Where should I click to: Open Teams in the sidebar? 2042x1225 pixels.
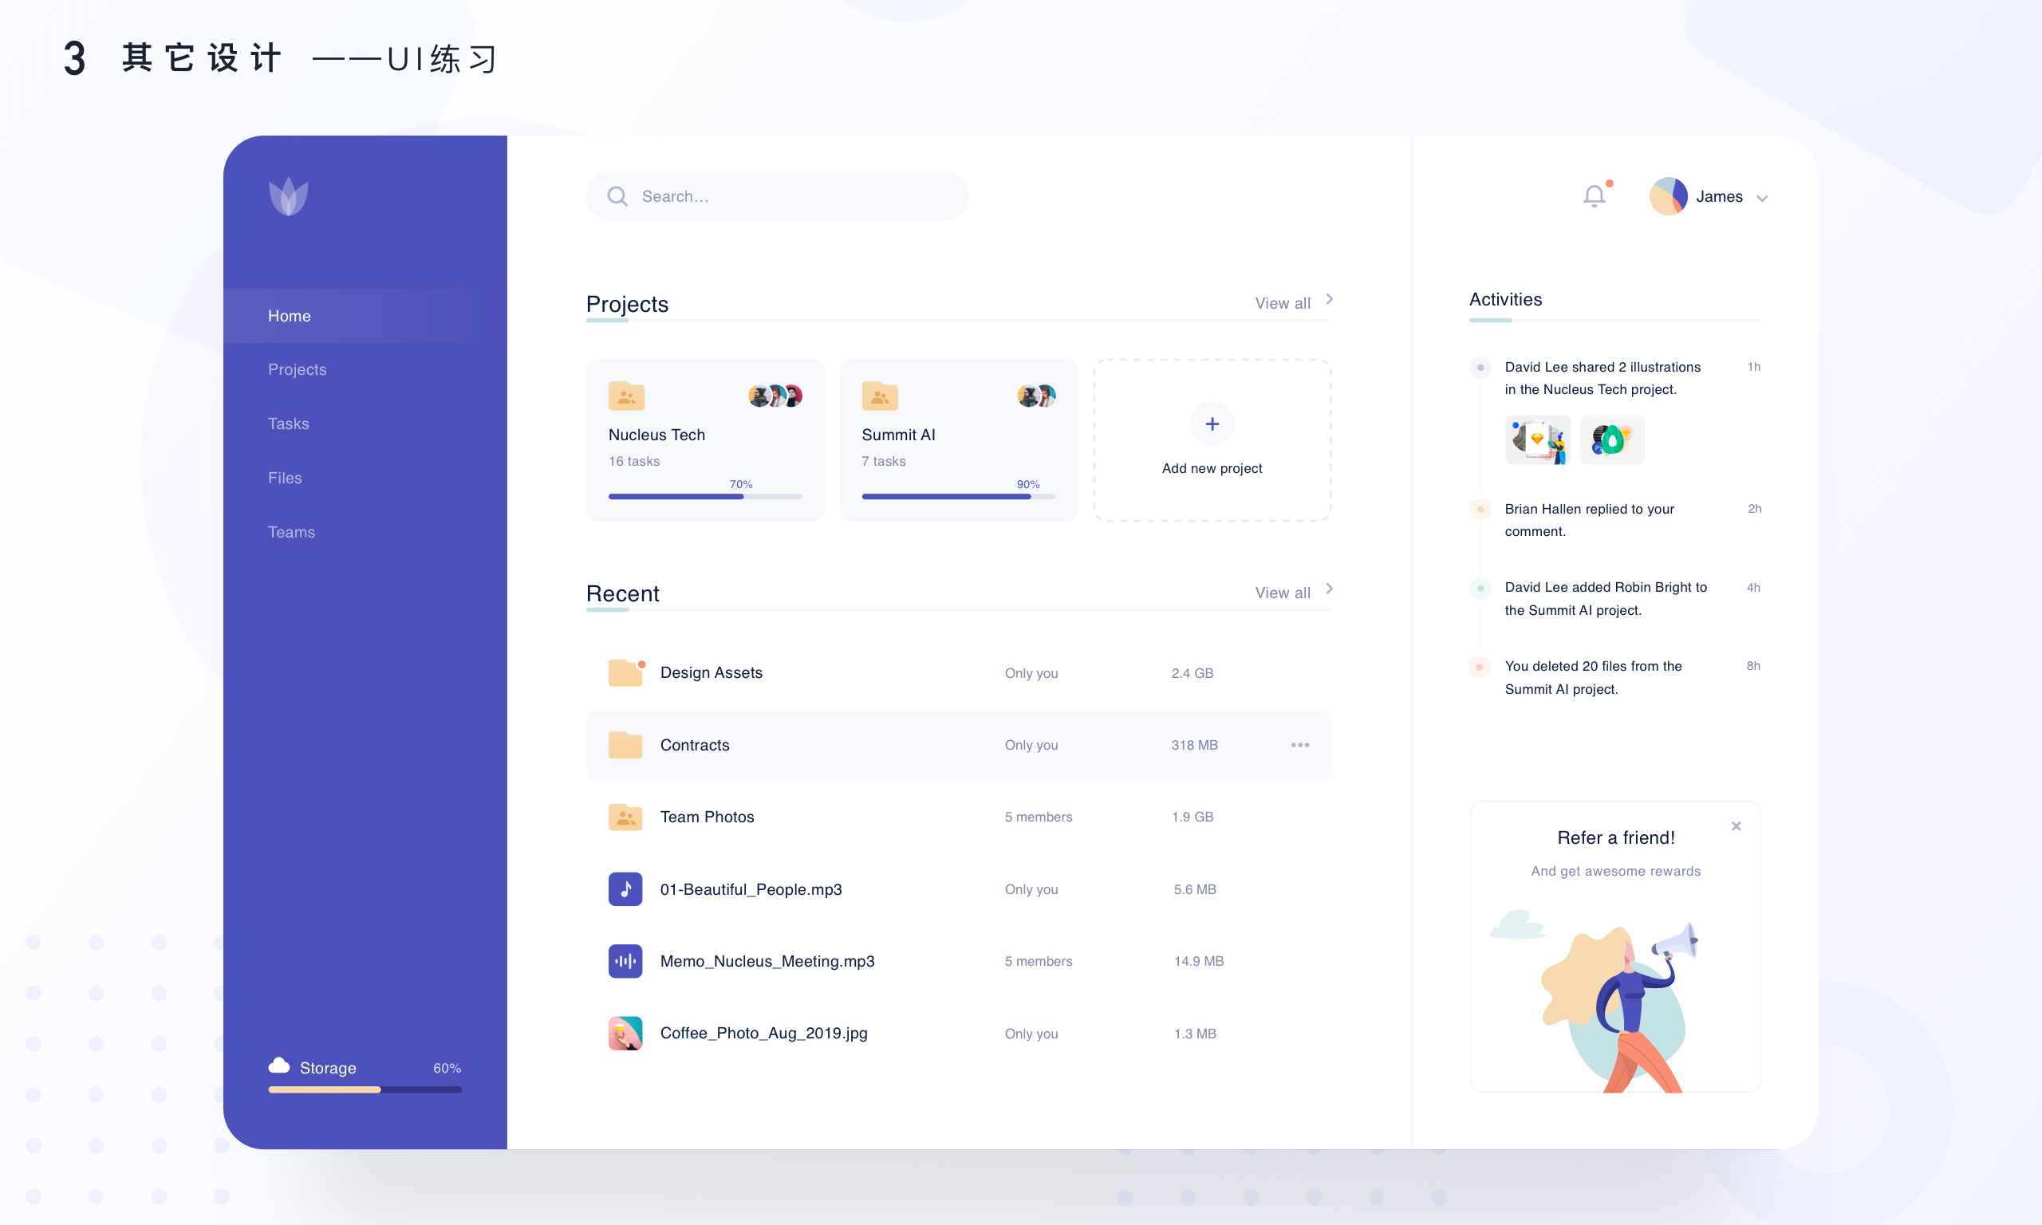[x=291, y=533]
